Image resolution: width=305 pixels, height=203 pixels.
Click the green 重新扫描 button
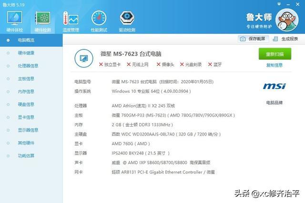[x=275, y=54]
